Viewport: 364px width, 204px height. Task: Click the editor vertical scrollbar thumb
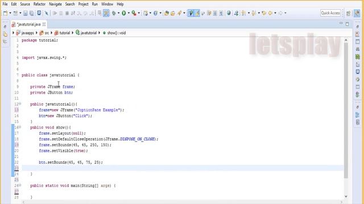(346, 110)
